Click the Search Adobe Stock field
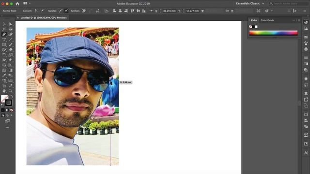310x174 pixels. point(289,3)
